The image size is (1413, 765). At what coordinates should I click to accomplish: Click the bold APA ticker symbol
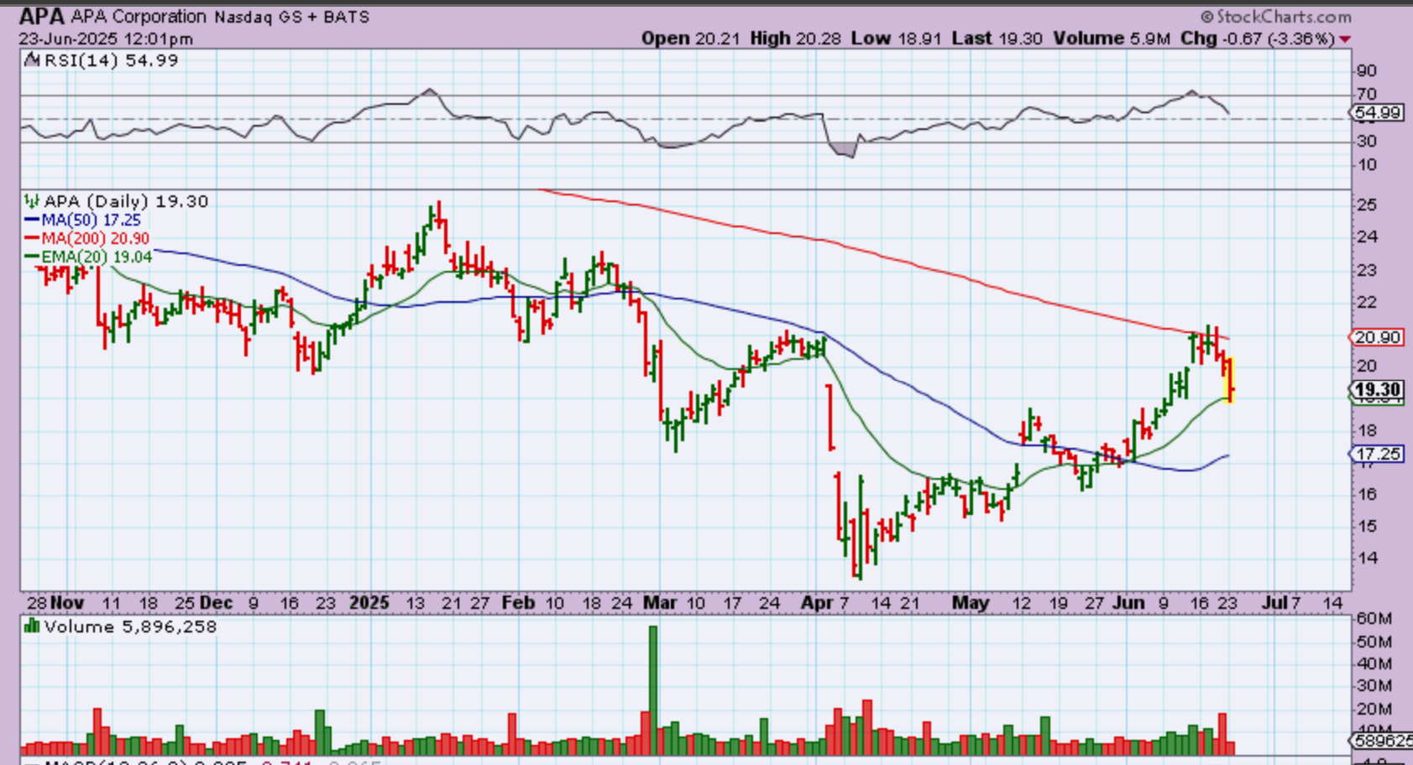(41, 17)
